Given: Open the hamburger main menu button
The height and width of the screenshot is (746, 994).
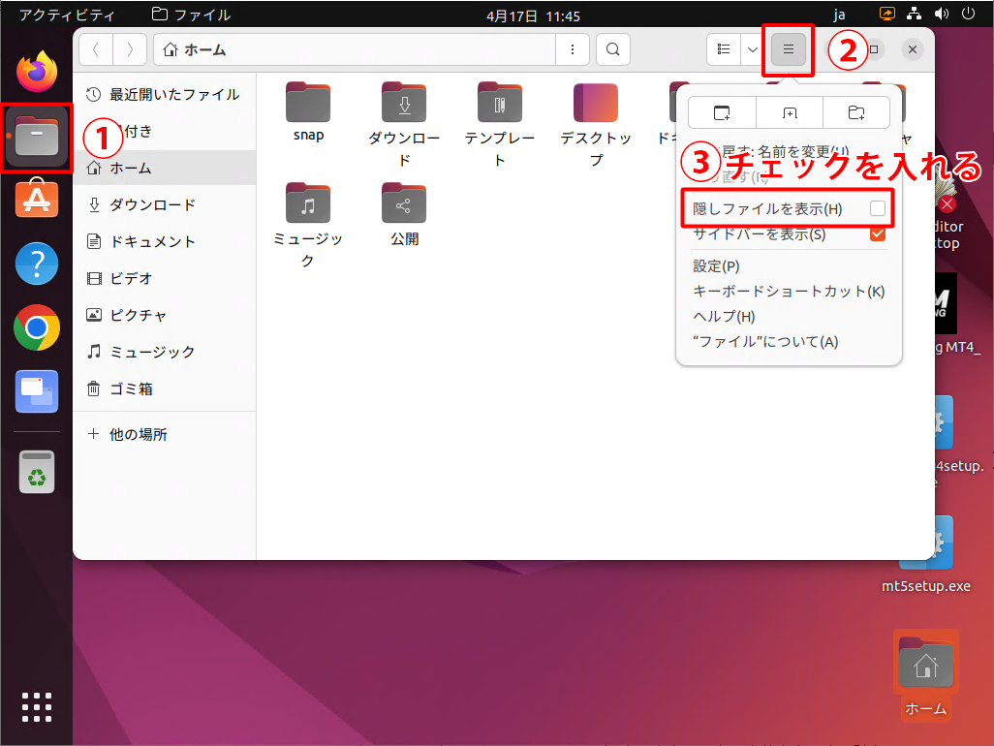Looking at the screenshot, I should click(x=789, y=49).
